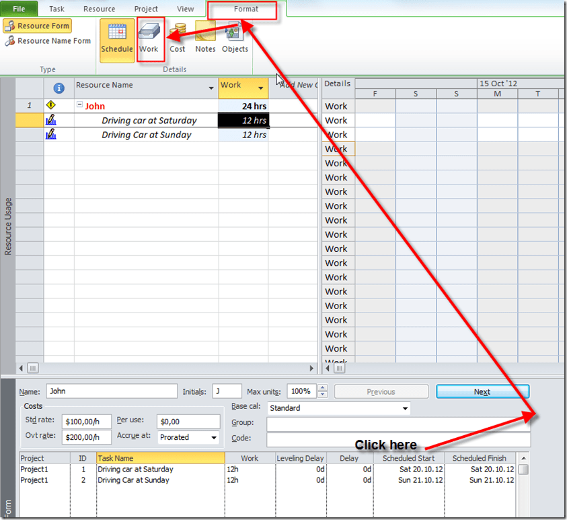This screenshot has width=567, height=520.
Task: Expand the Accrue at Prorated dropdown
Action: pos(214,437)
